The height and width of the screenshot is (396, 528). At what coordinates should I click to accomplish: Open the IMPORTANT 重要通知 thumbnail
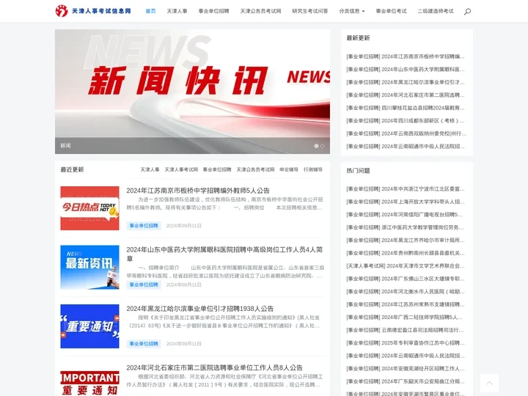coord(90,382)
